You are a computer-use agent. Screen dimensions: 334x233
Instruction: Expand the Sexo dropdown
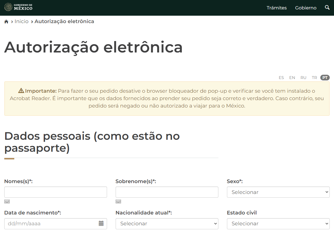[x=278, y=192]
